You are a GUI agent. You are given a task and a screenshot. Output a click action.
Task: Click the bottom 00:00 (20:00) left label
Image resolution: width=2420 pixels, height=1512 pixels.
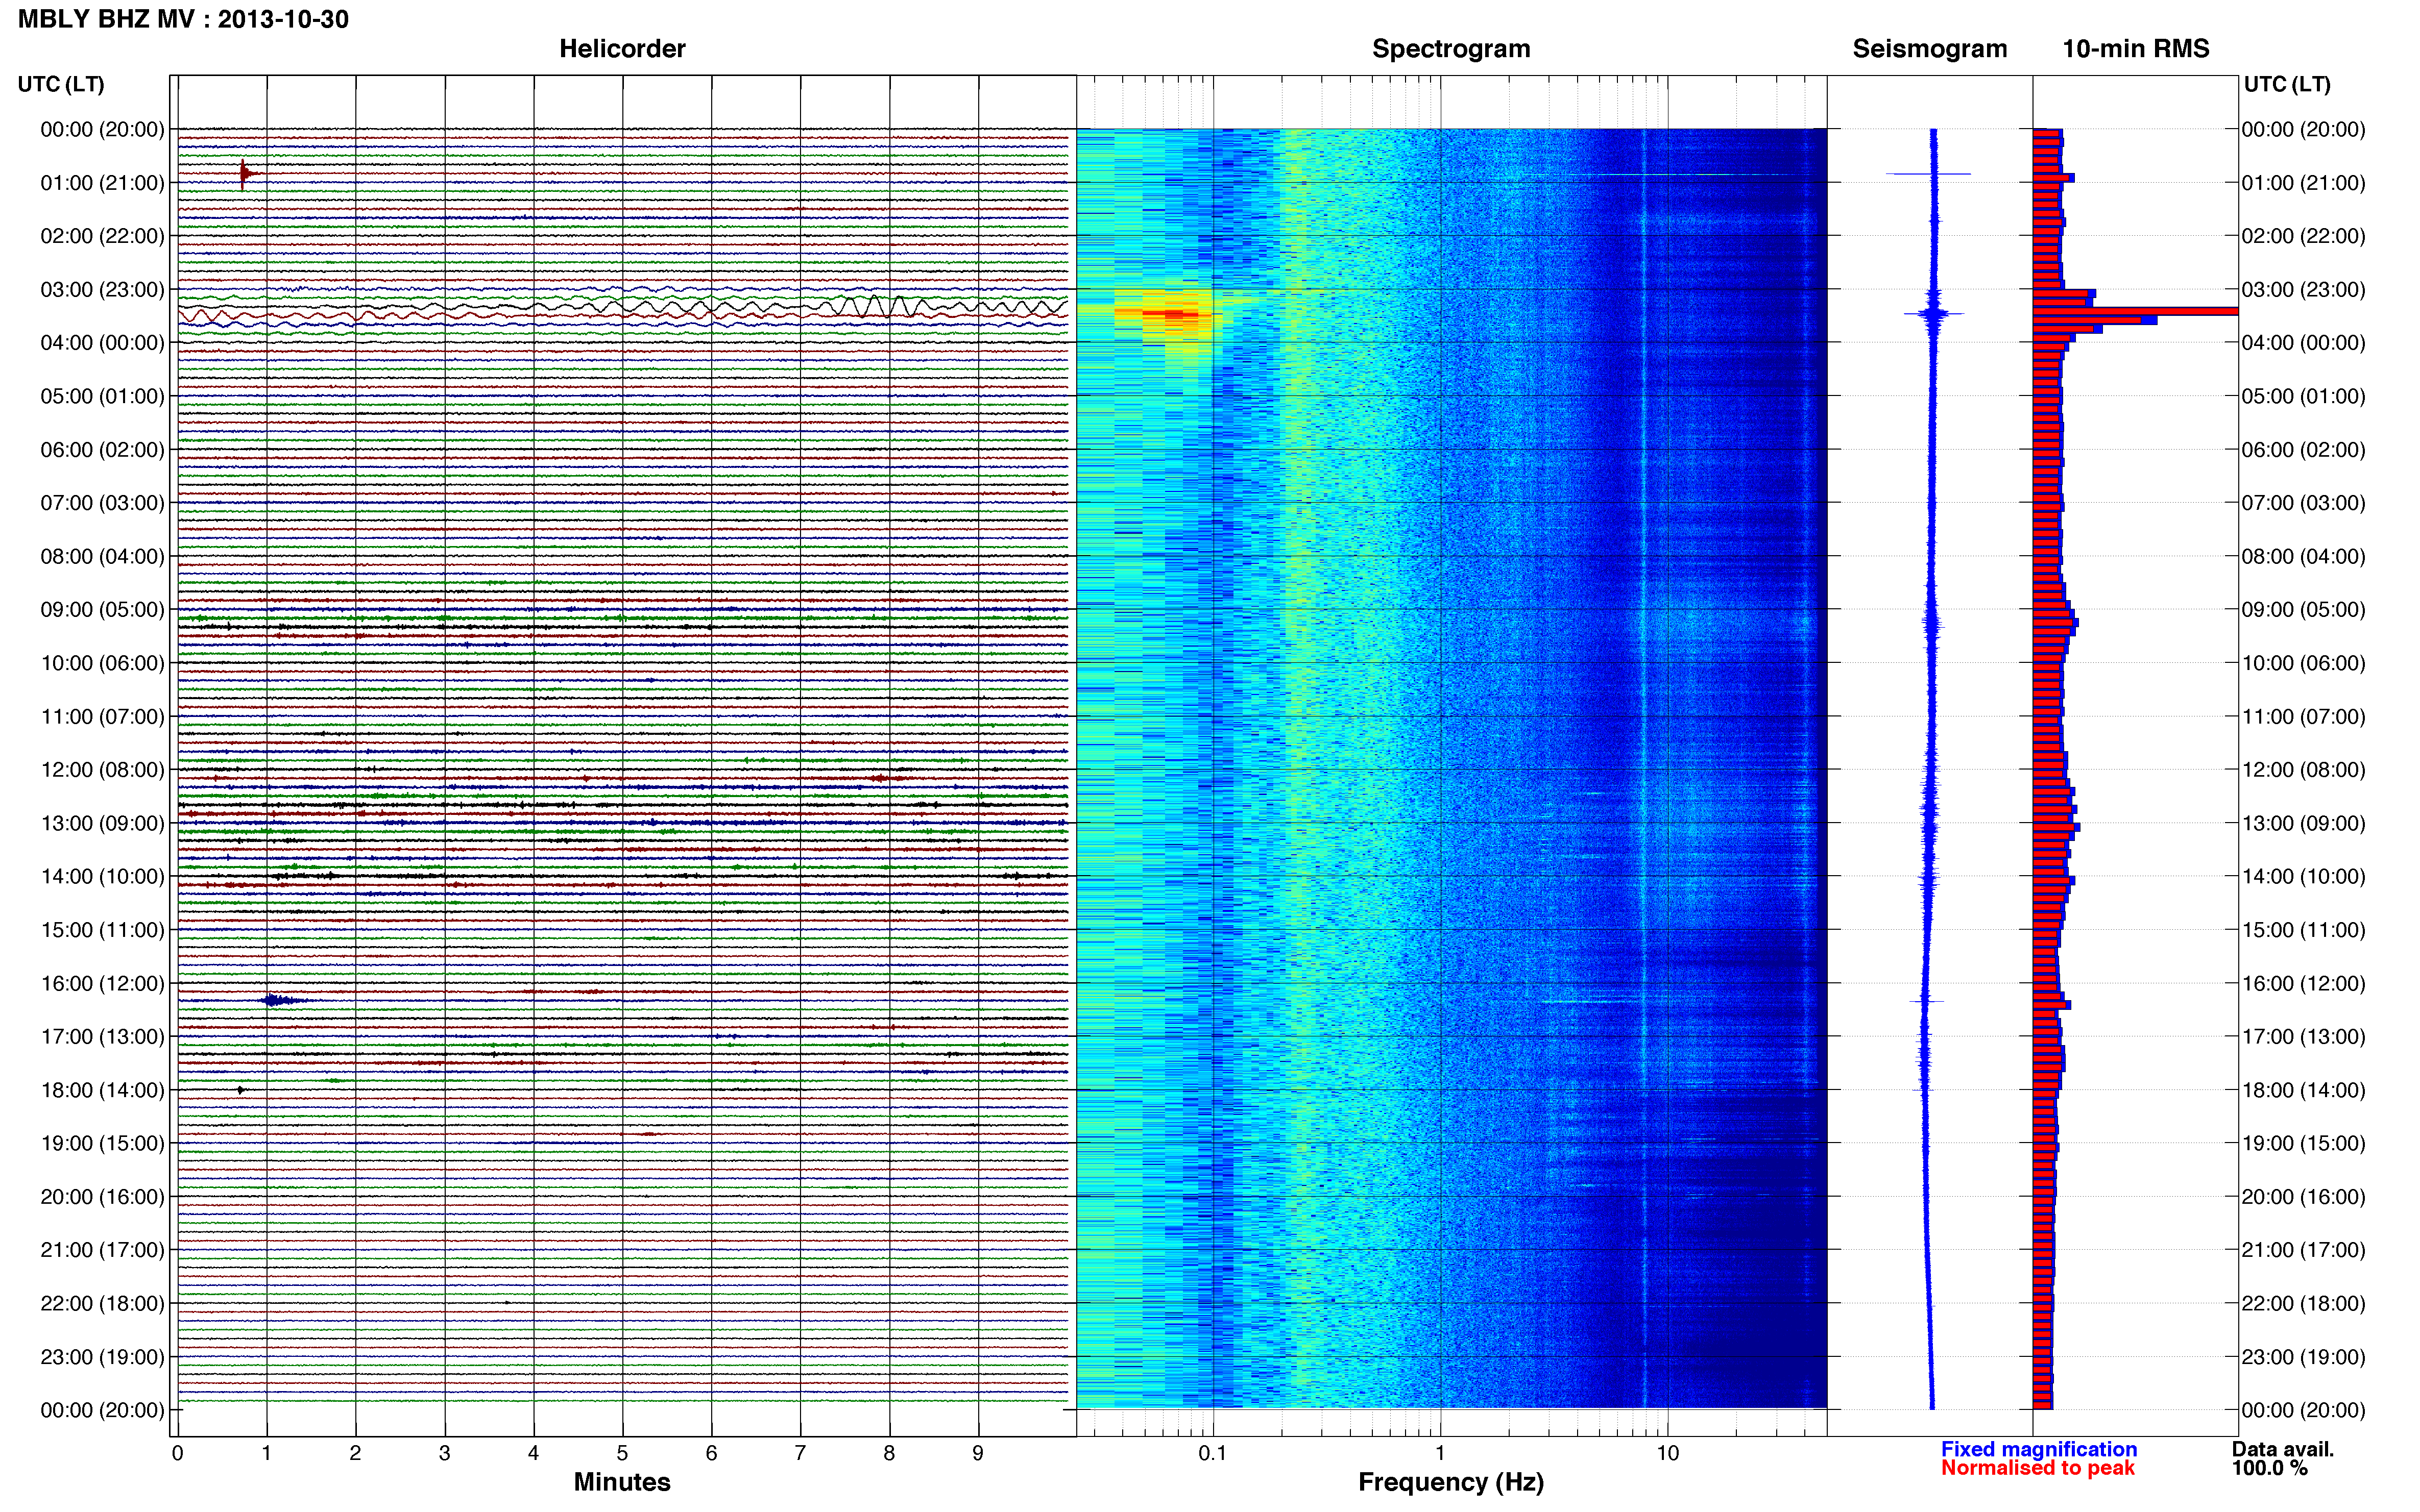102,1410
